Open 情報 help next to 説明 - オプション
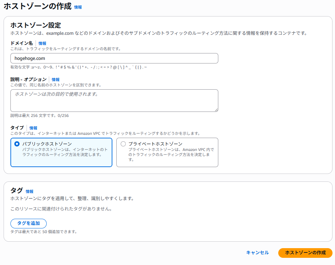The image size is (335, 265). [56, 79]
